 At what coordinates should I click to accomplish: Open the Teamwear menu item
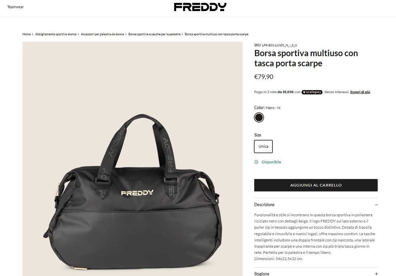tap(15, 7)
